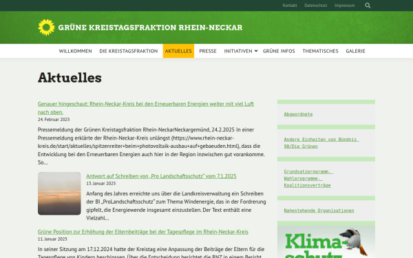Image resolution: width=413 pixels, height=258 pixels.
Task: Open the Initiativen menu item
Action: (x=238, y=51)
